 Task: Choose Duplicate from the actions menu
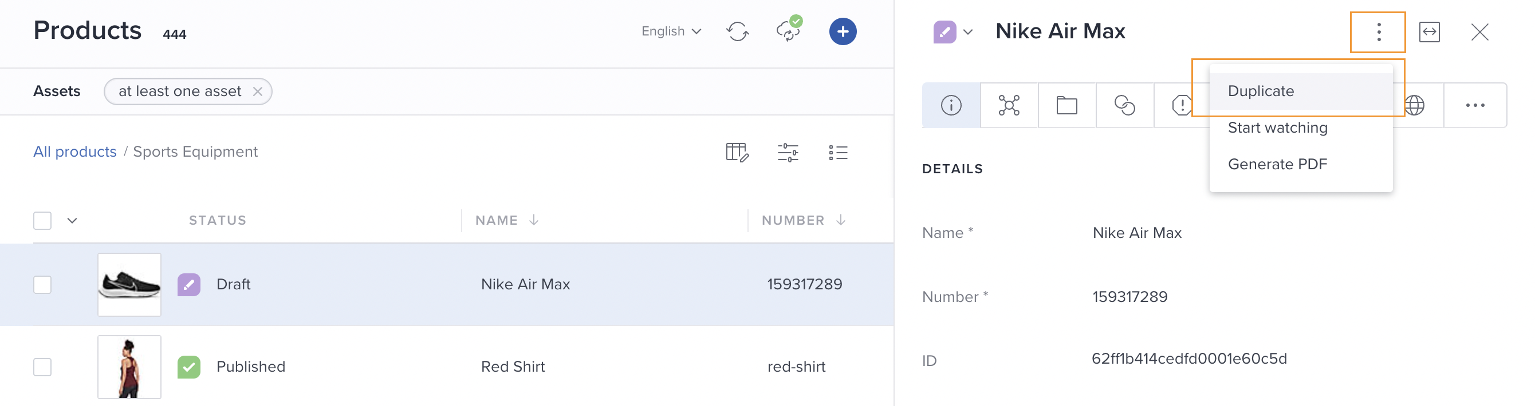point(1301,91)
